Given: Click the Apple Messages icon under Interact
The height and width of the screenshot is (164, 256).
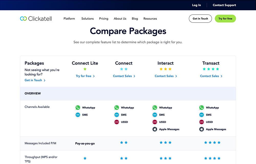Looking at the screenshot, I should 155,129.
